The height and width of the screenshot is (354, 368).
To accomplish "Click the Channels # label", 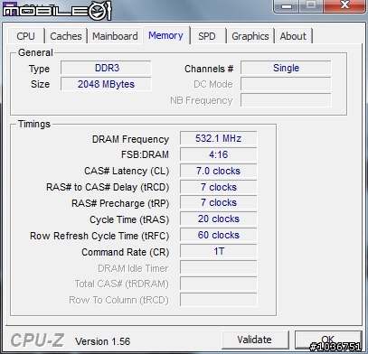I will 209,69.
